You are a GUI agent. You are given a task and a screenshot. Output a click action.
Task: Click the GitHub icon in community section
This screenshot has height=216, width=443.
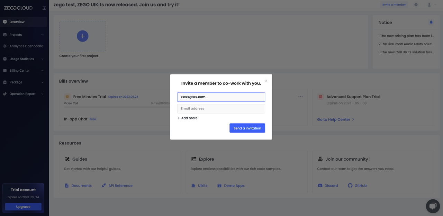coord(350,186)
